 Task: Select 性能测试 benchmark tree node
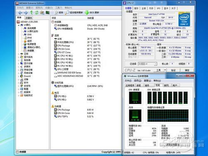pos(27,95)
